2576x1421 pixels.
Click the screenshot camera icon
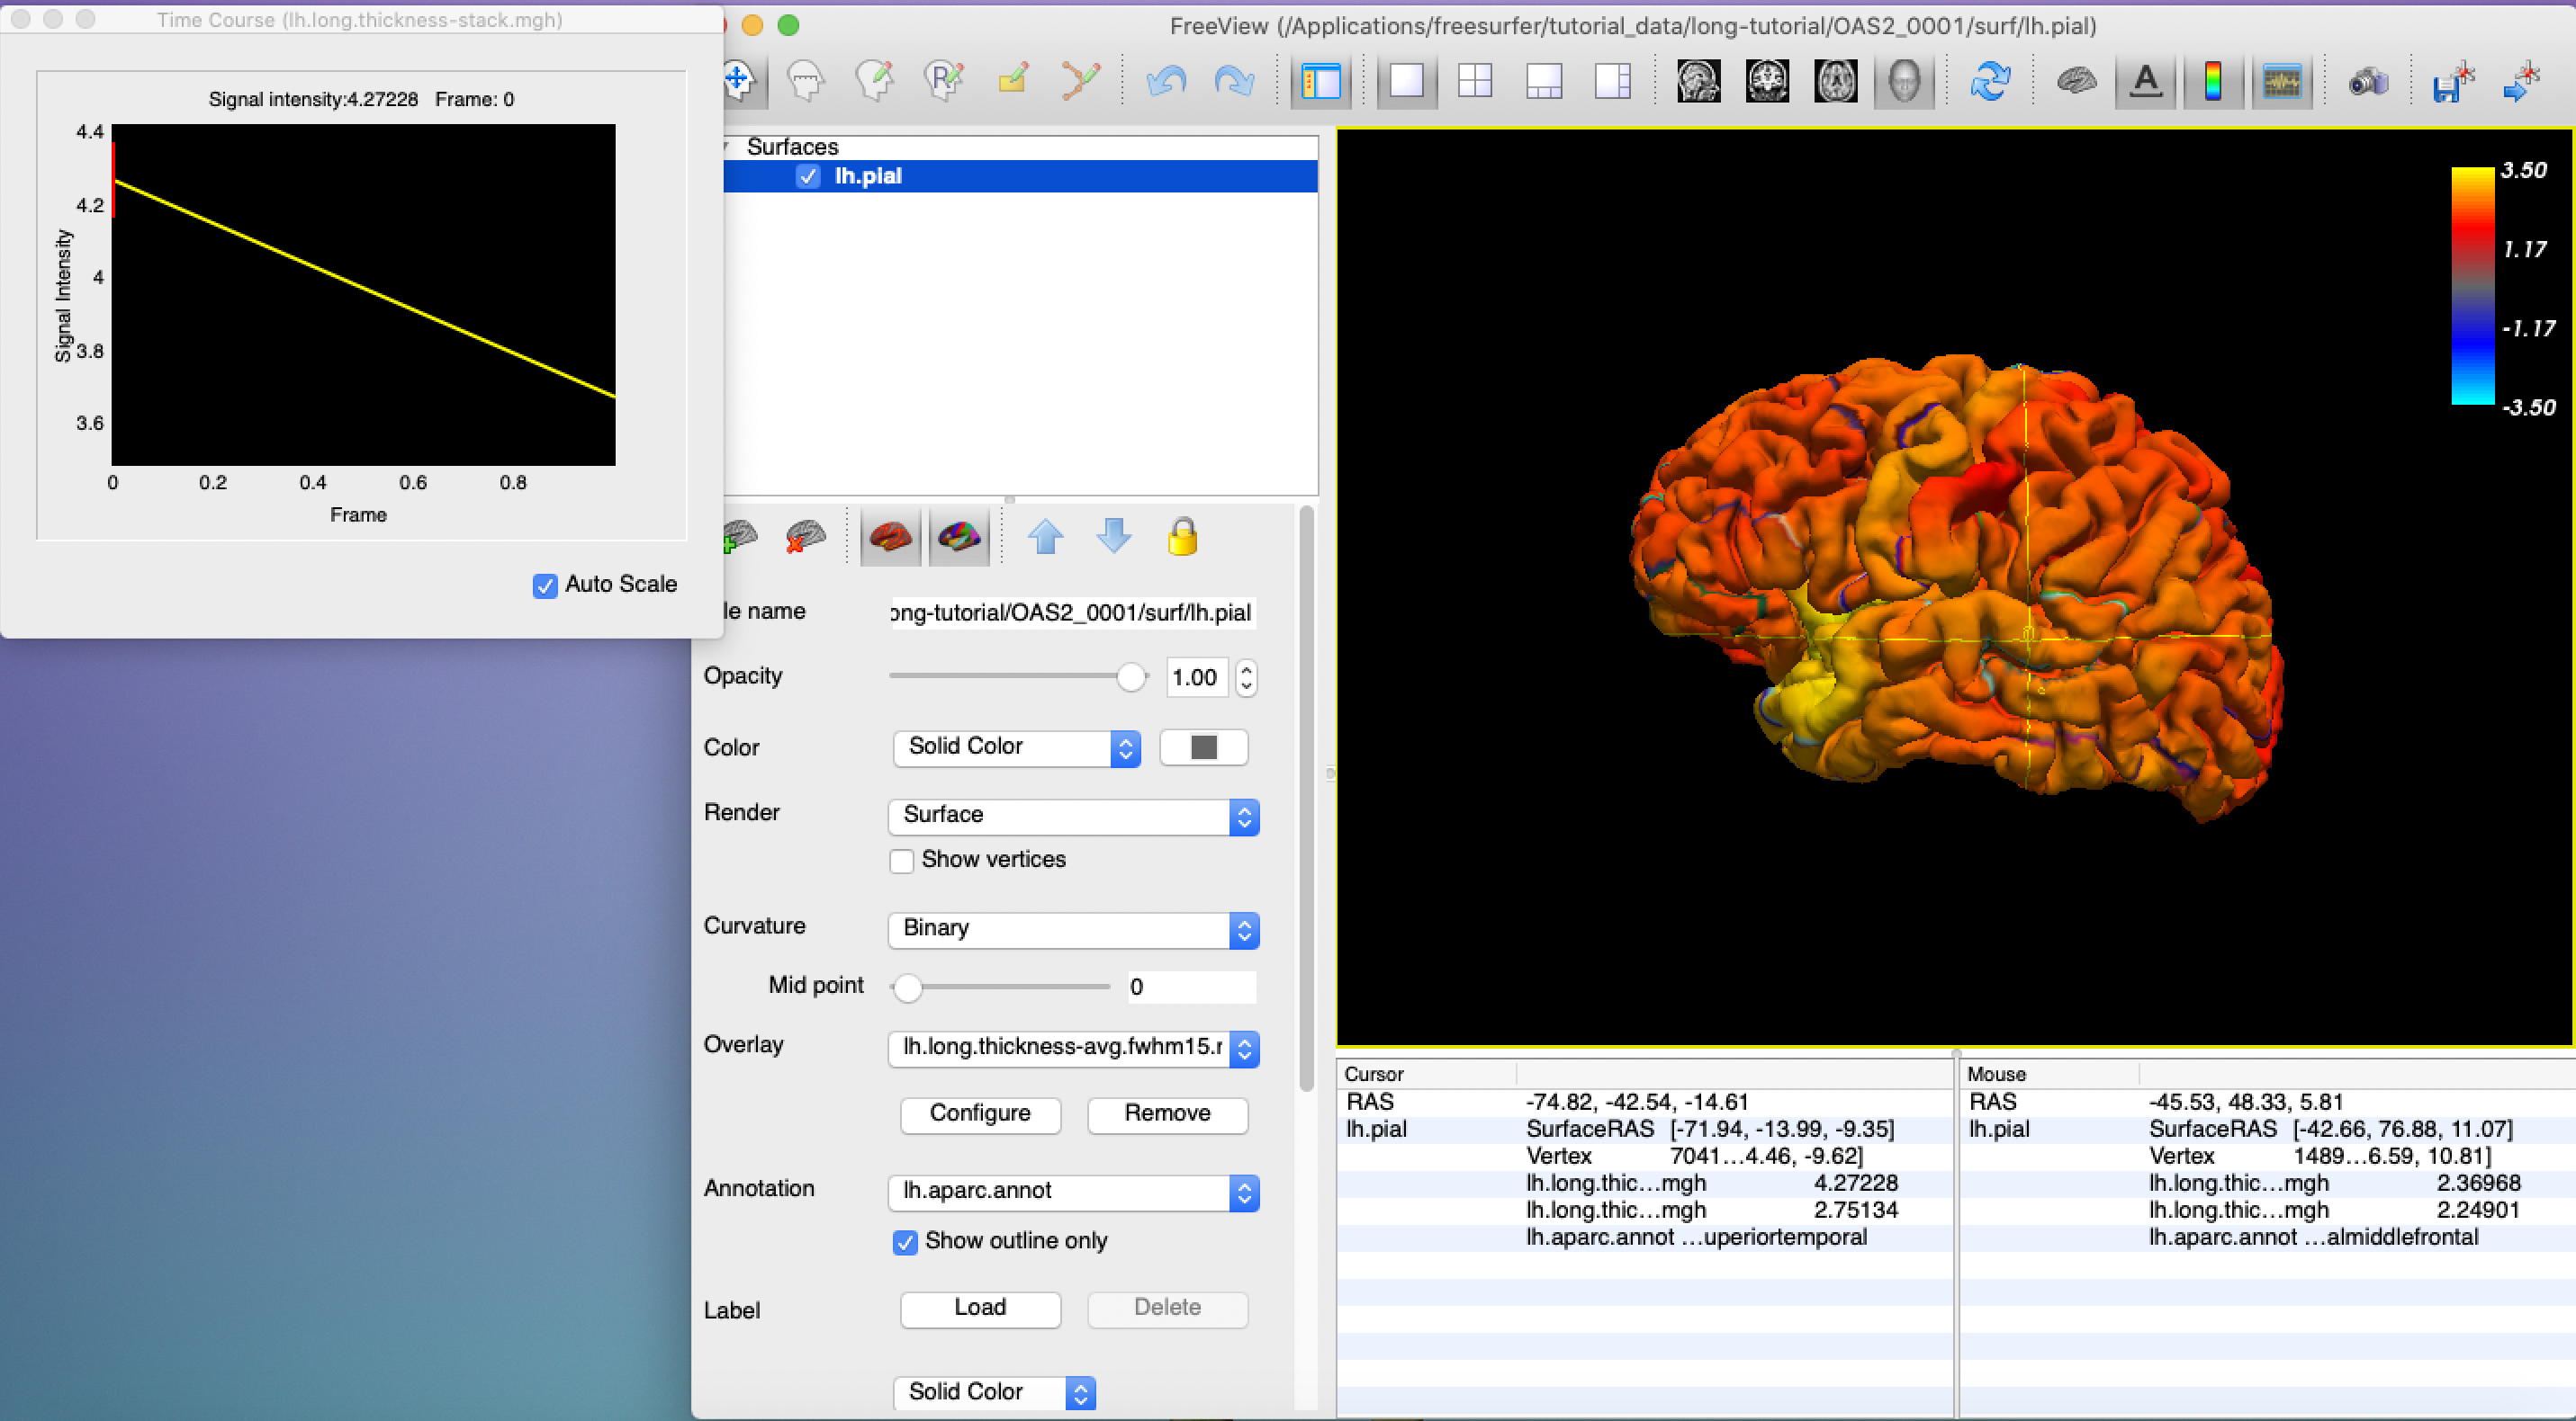coord(2367,81)
